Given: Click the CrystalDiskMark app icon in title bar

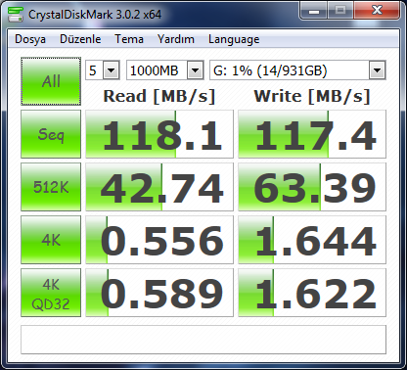Looking at the screenshot, I should (16, 15).
